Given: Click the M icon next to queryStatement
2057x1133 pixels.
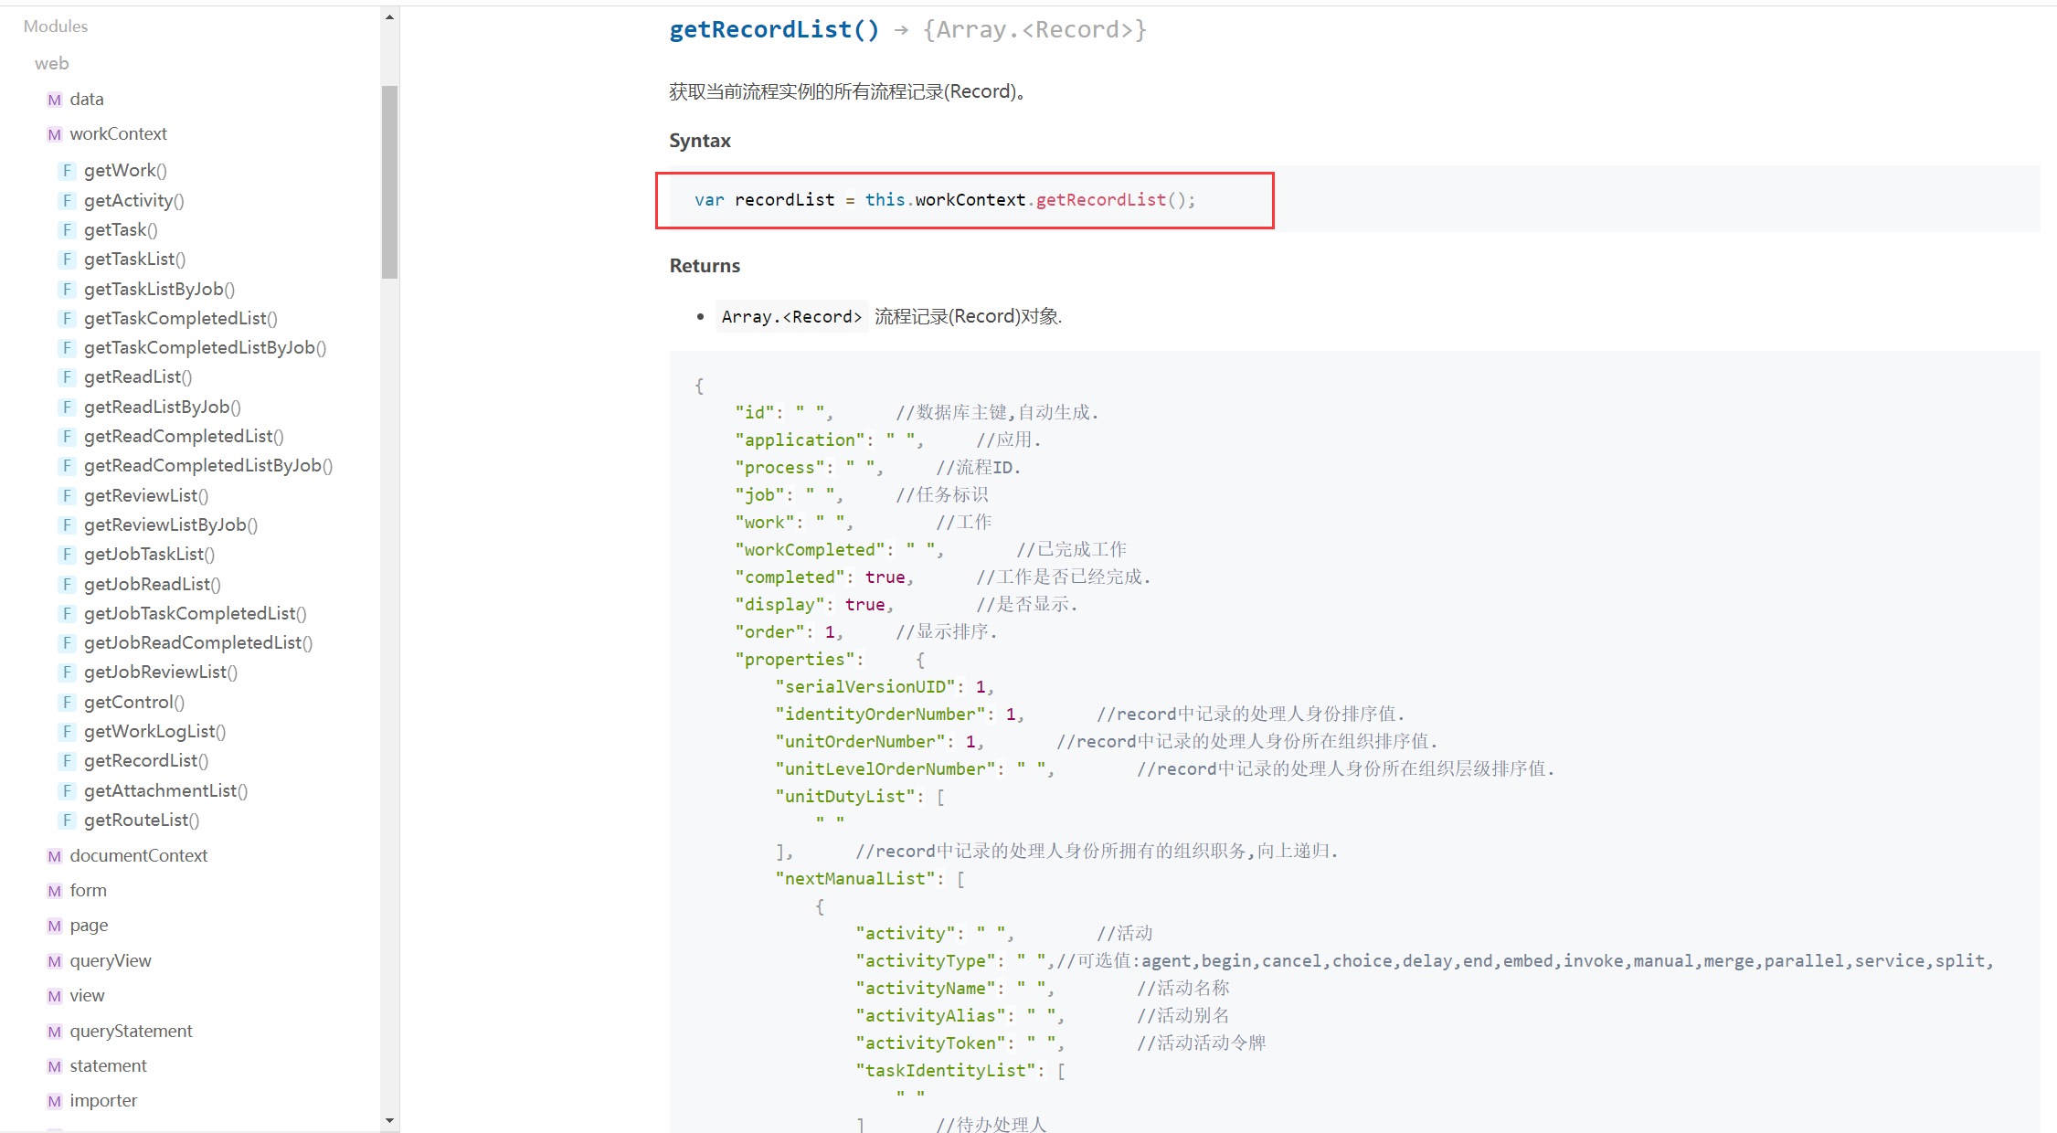Looking at the screenshot, I should click(x=55, y=1032).
